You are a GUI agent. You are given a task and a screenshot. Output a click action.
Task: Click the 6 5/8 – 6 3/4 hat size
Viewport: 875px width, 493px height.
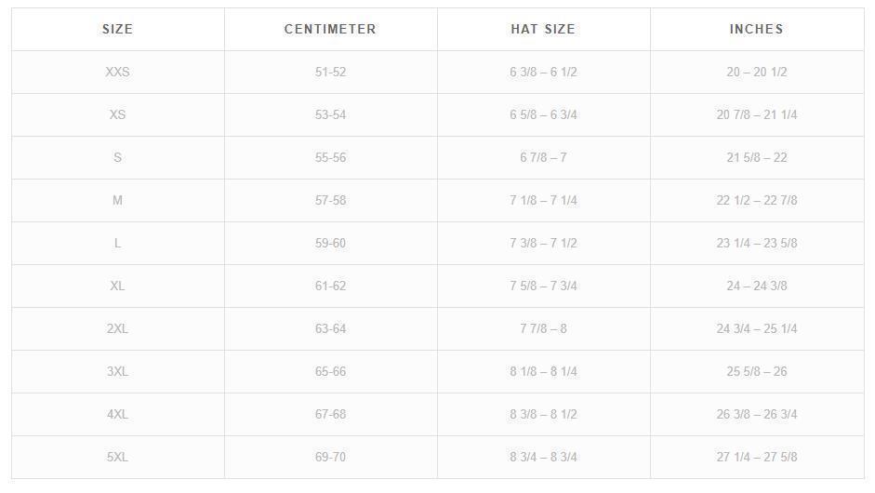(x=543, y=114)
